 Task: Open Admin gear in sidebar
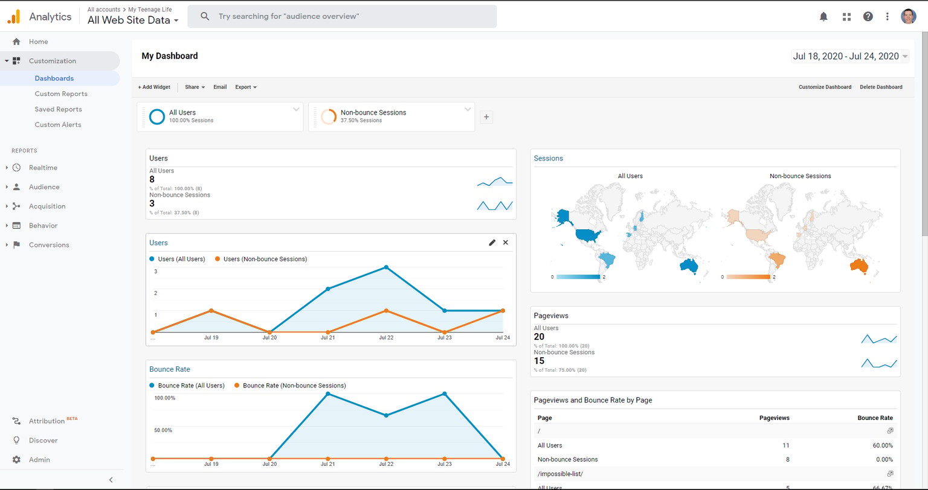click(39, 460)
